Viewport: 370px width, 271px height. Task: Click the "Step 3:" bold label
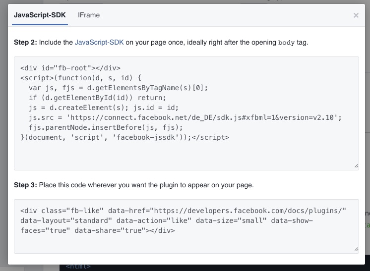pyautogui.click(x=25, y=185)
